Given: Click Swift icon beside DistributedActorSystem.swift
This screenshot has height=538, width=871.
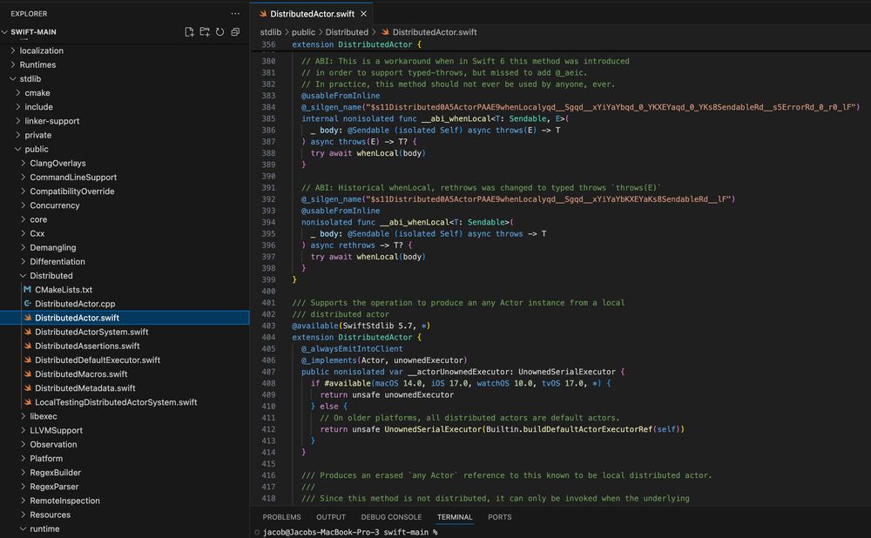Looking at the screenshot, I should click(27, 332).
